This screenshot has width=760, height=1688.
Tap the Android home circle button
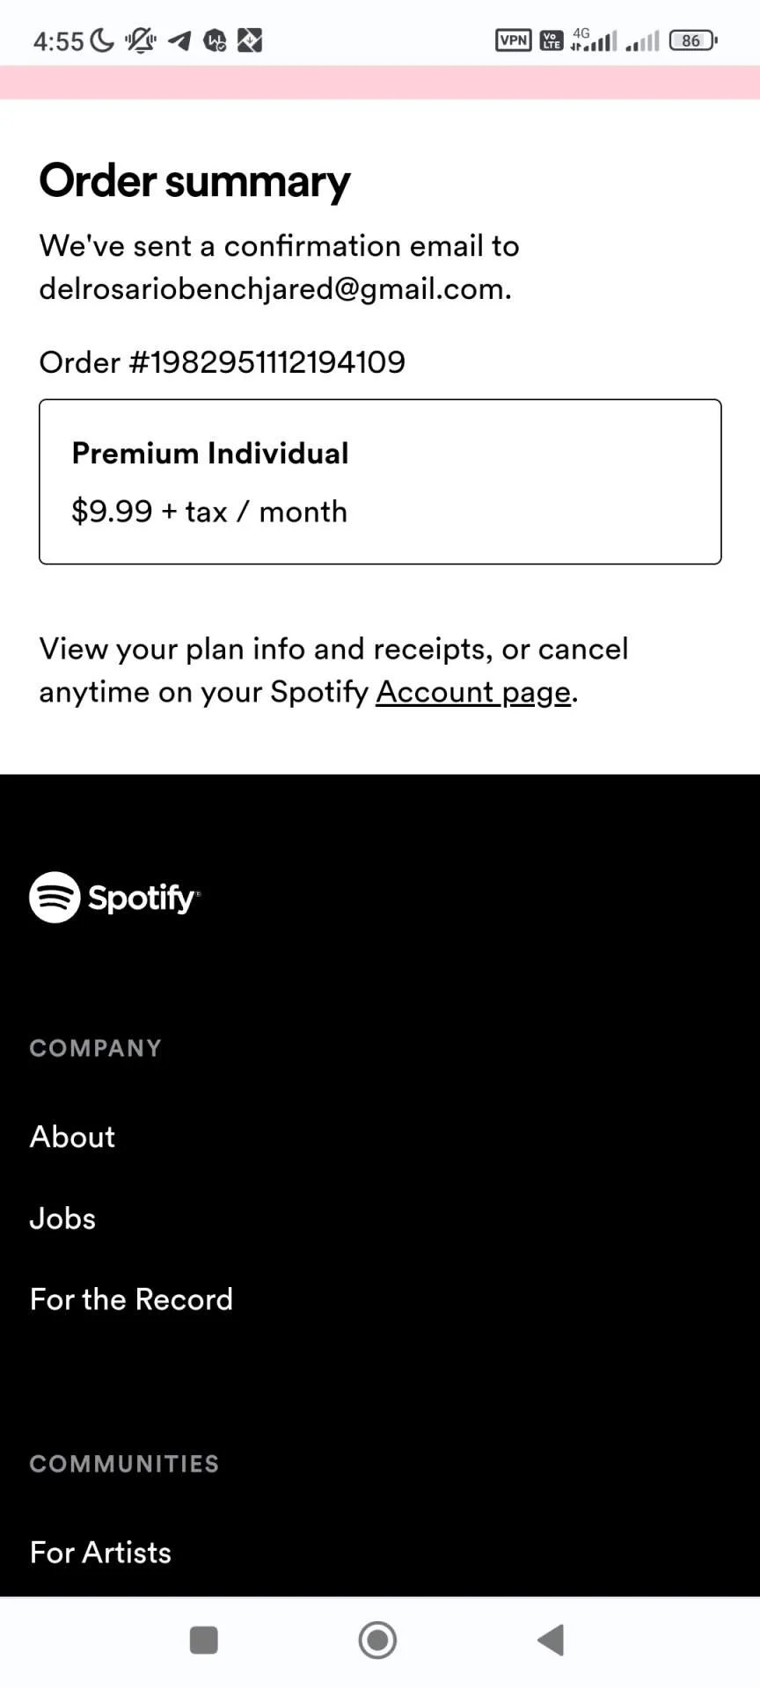click(377, 1640)
